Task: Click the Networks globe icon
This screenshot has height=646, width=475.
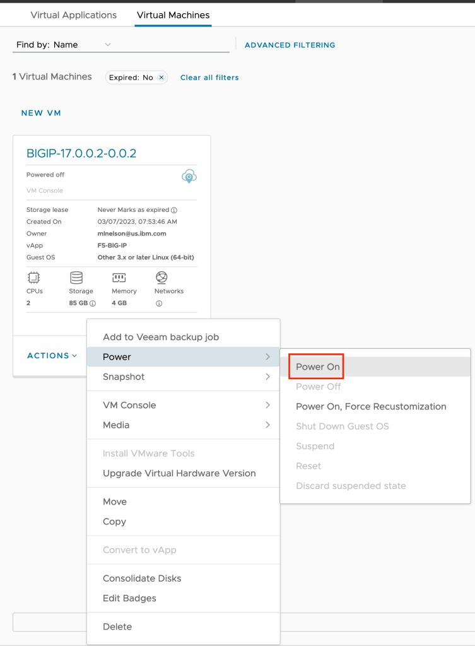Action: coord(161,278)
